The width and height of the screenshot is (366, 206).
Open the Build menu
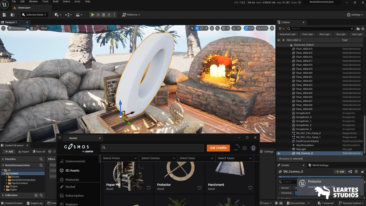pos(56,1)
